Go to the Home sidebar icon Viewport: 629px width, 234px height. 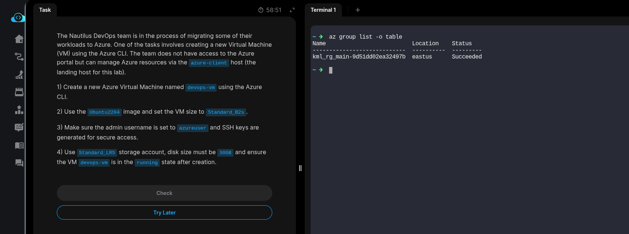(x=19, y=39)
